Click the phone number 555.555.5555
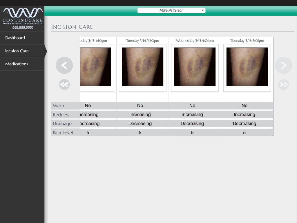The image size is (297, 223). click(x=23, y=28)
